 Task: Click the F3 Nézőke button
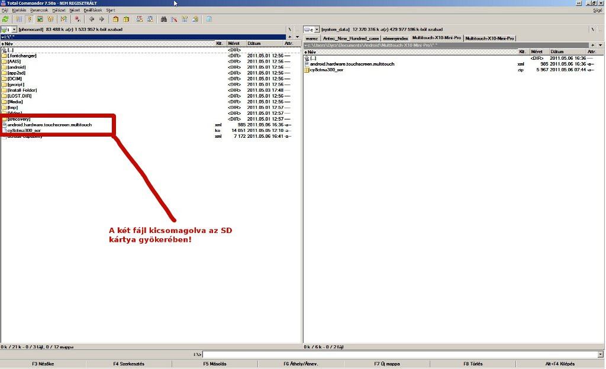43,364
